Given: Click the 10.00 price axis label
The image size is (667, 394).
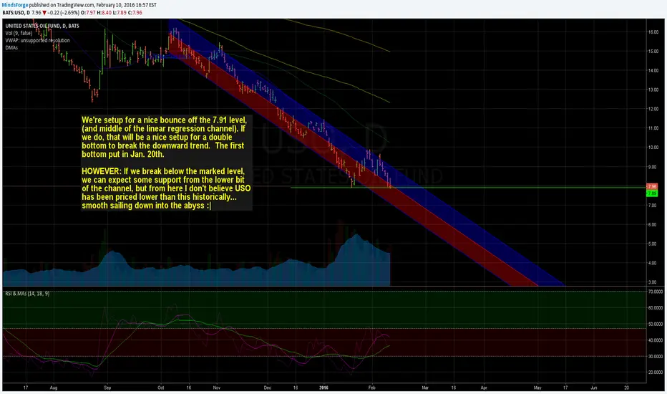Looking at the screenshot, I should (x=653, y=148).
